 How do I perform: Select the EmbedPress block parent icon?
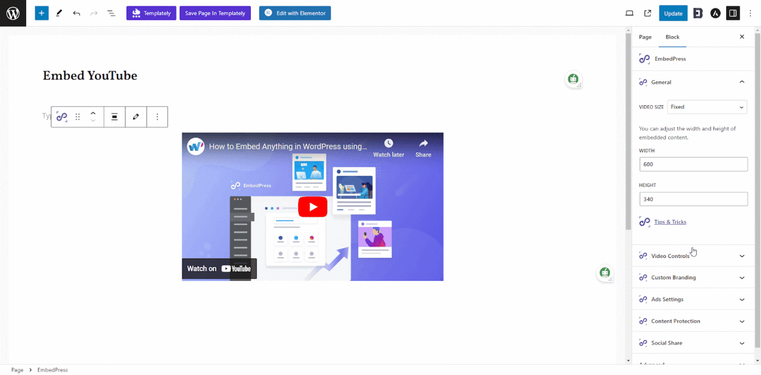coord(61,117)
